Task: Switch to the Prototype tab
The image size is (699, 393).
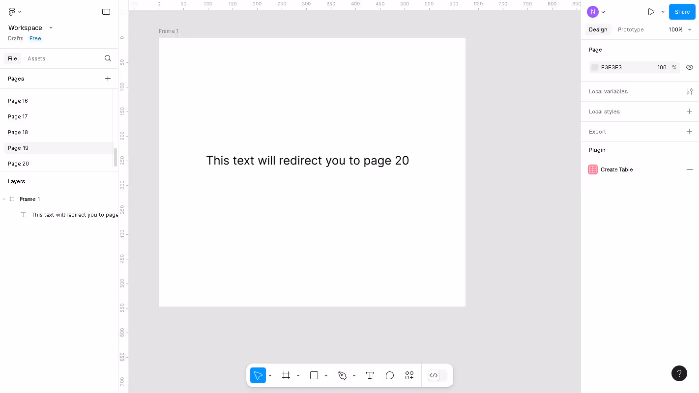Action: pos(631,29)
